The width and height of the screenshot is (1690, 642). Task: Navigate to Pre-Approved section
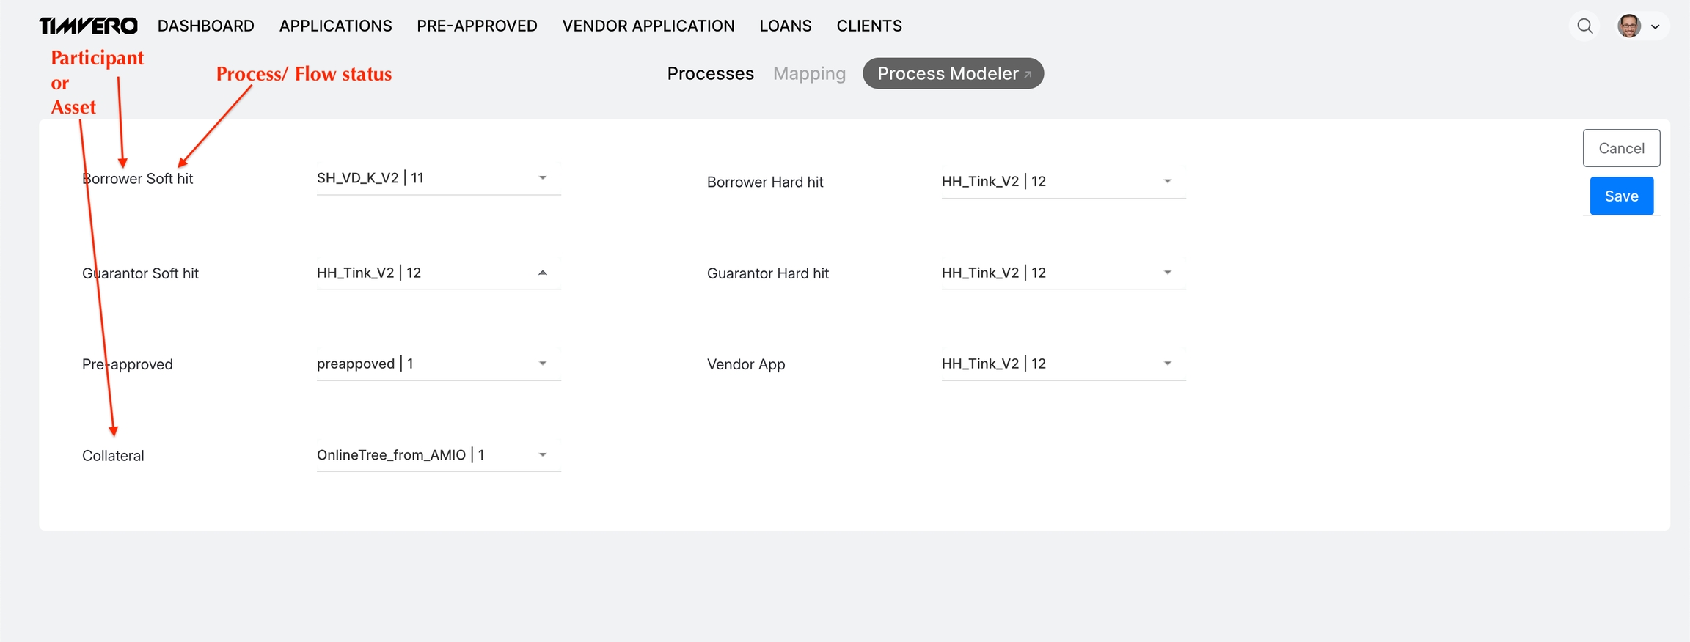pos(477,26)
